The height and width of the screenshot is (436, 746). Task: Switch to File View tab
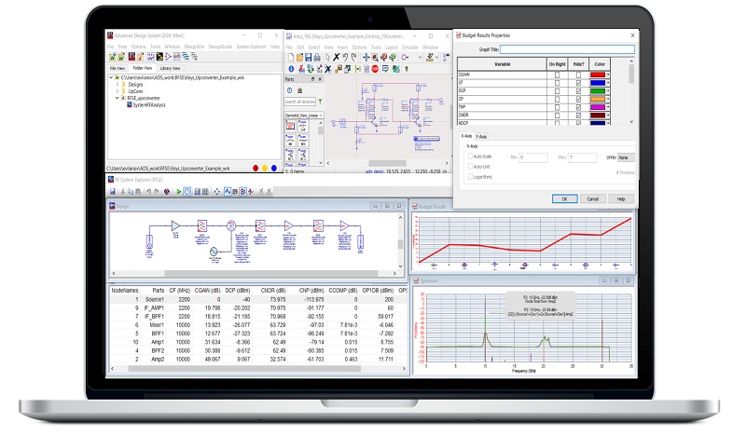coord(117,68)
